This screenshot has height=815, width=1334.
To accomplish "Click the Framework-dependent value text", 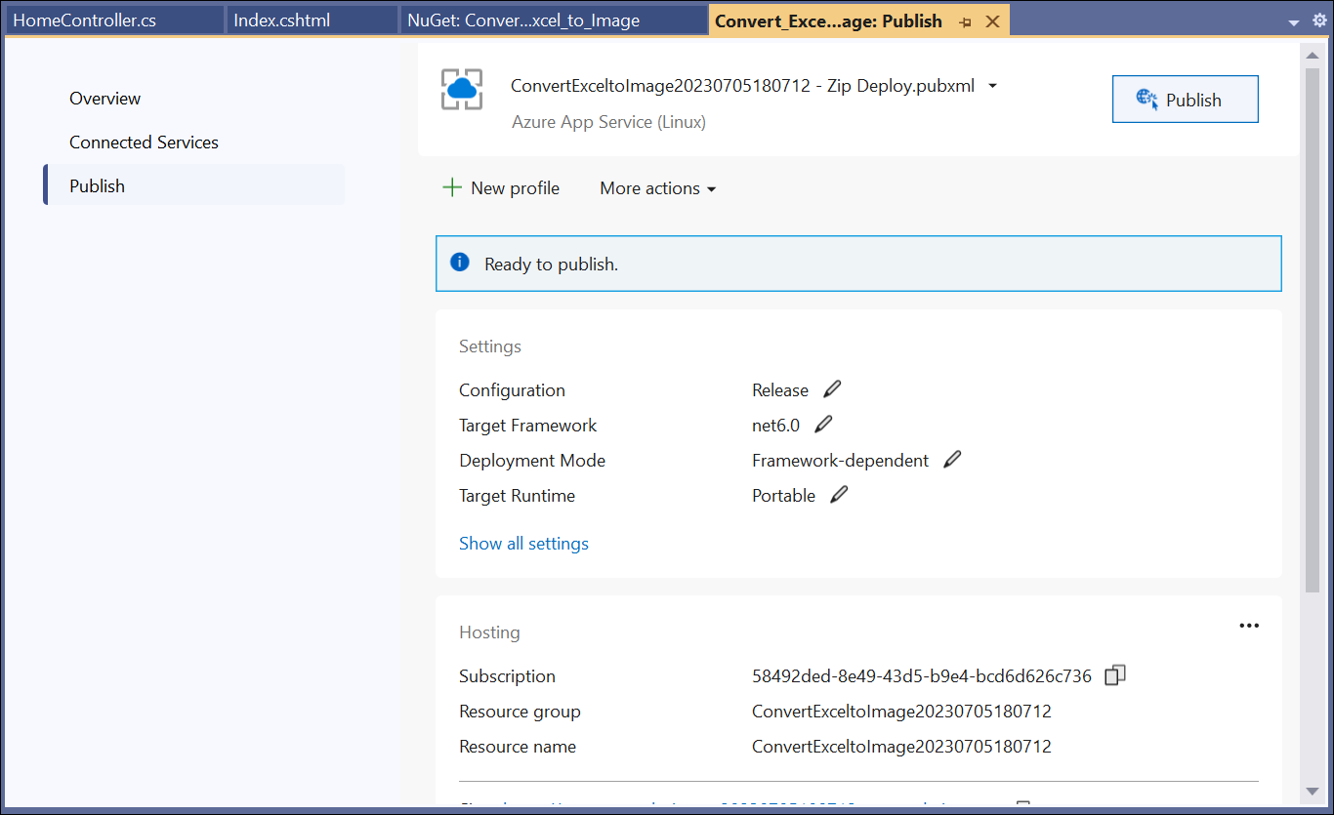I will pos(840,461).
